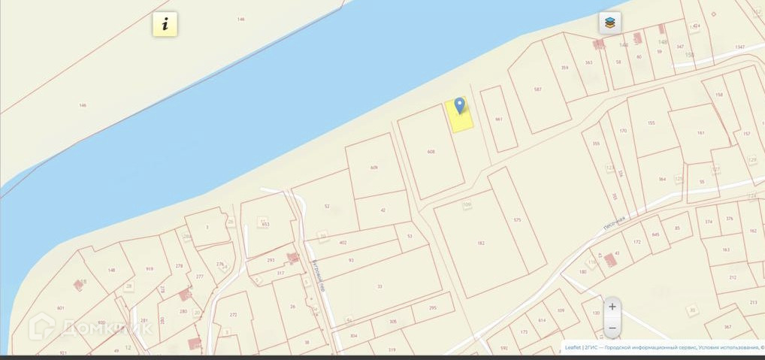Screen dimensions: 765x360
Task: Select land parcel numbered 575
Action: [x=517, y=220]
